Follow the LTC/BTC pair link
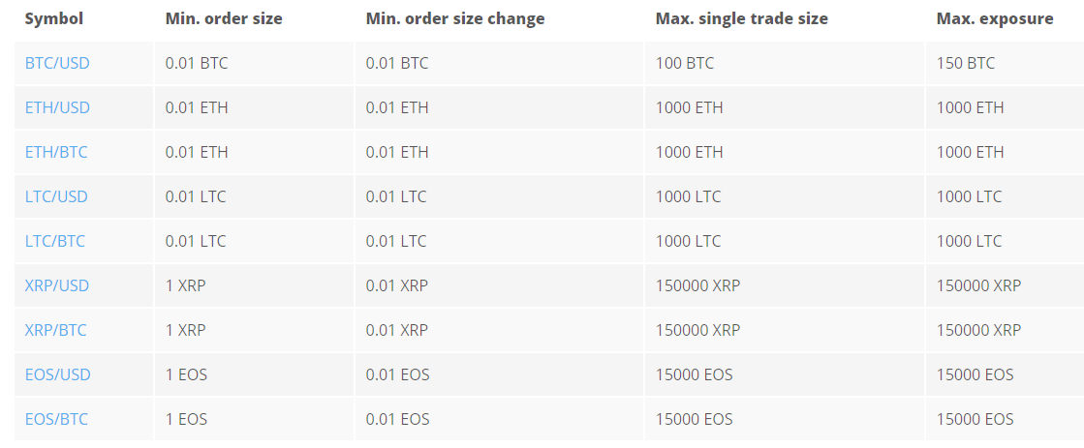The image size is (1084, 448). pos(55,241)
